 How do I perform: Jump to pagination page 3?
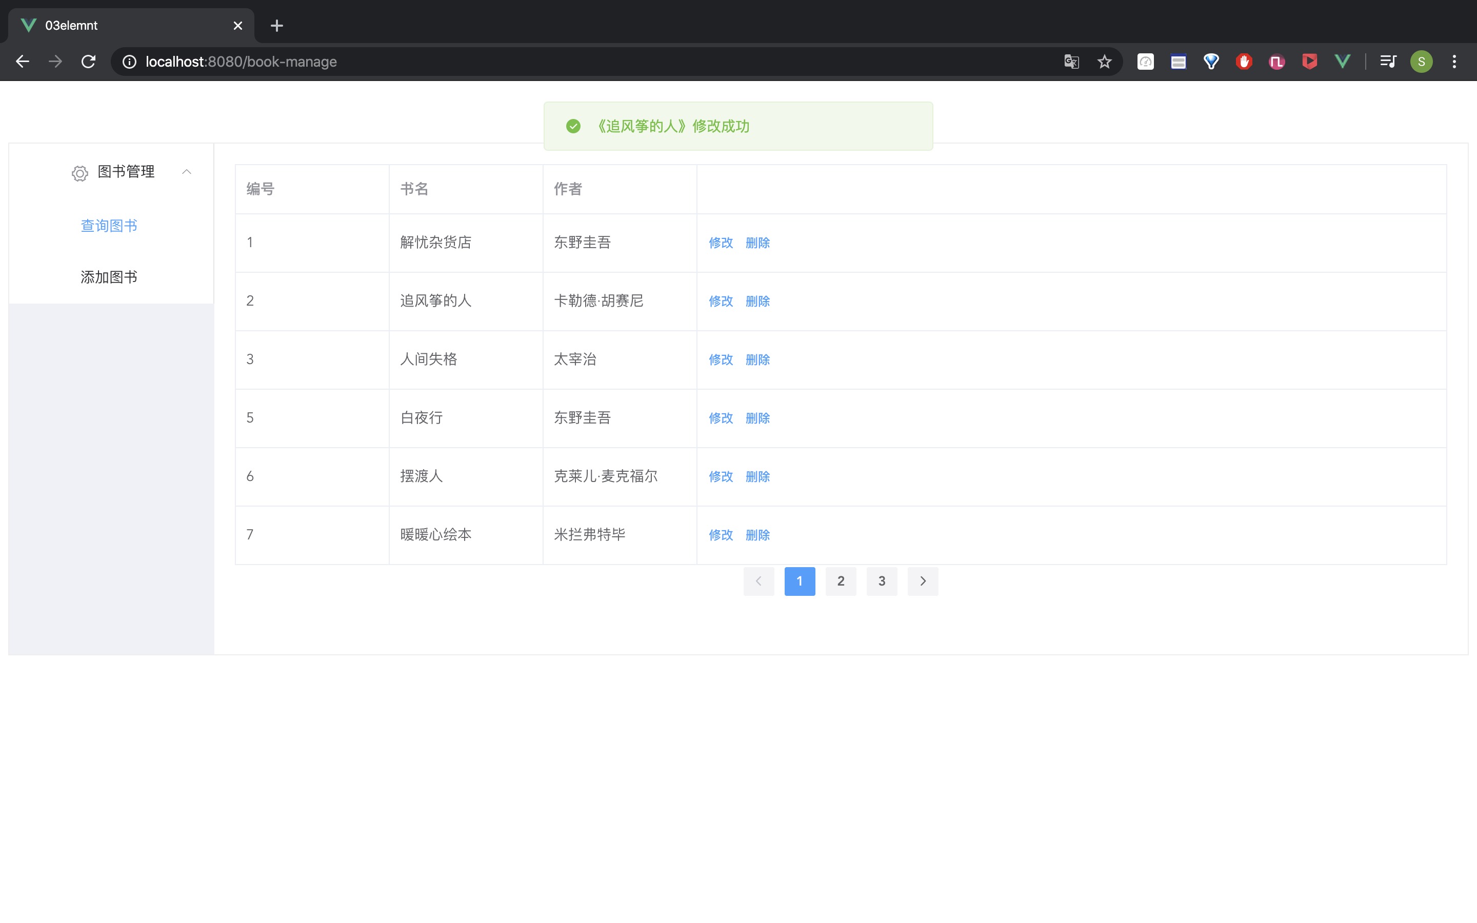point(881,581)
